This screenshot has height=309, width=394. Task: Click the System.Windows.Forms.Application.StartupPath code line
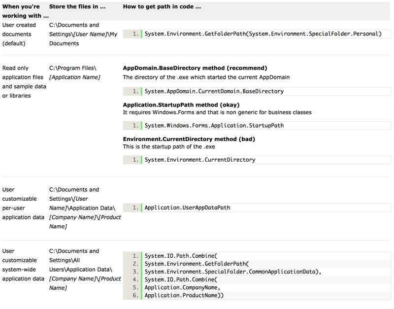214,126
